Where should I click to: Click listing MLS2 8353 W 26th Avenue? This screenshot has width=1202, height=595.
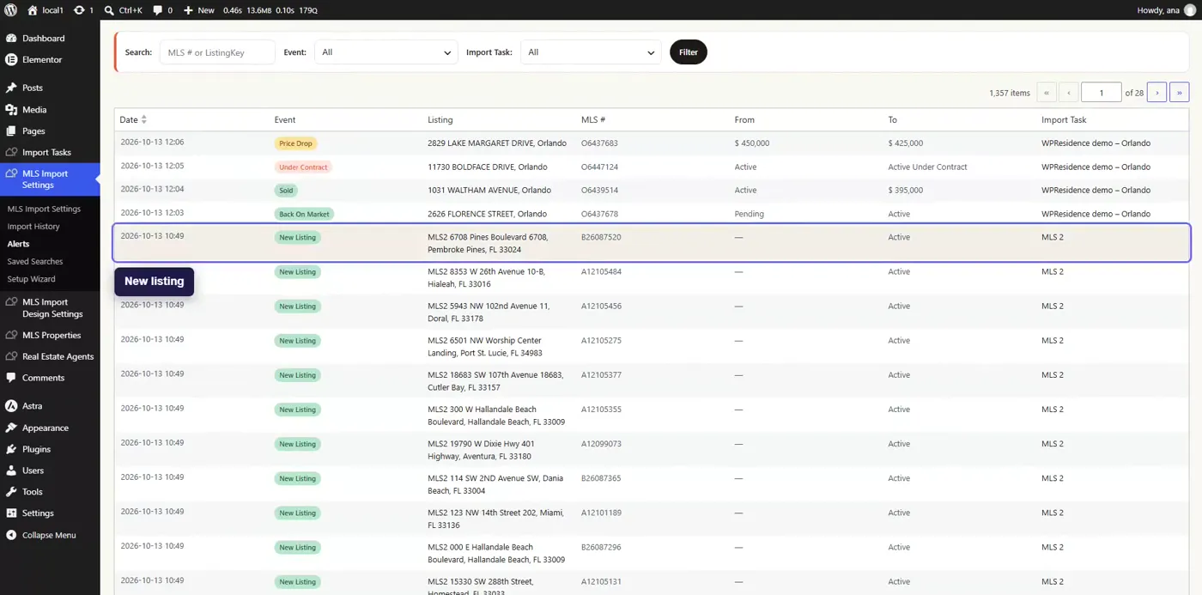486,277
